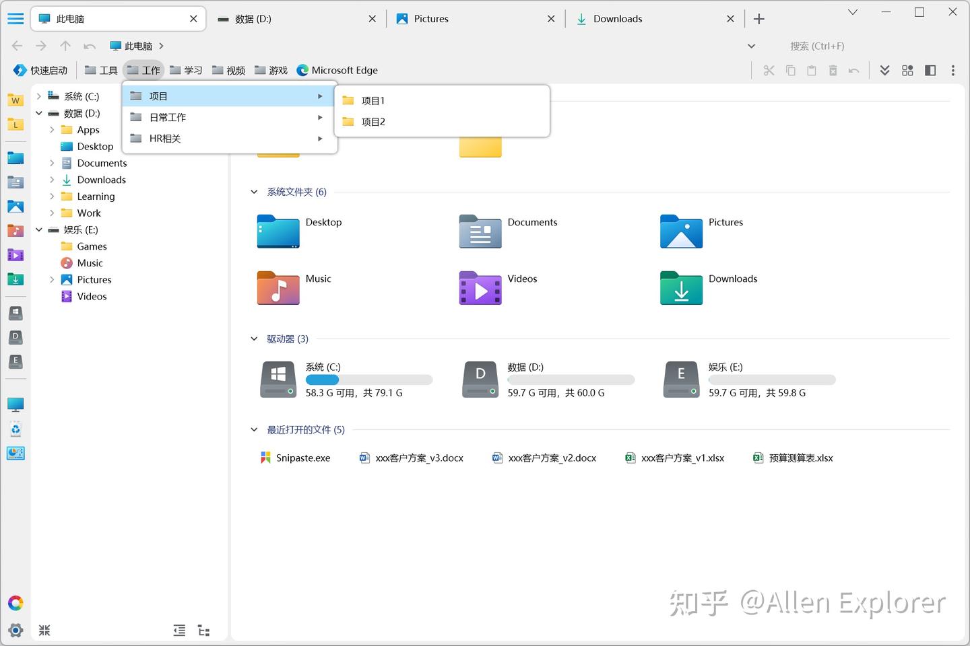Open the view layout options icon
Screen dimensions: 970x646
907,70
